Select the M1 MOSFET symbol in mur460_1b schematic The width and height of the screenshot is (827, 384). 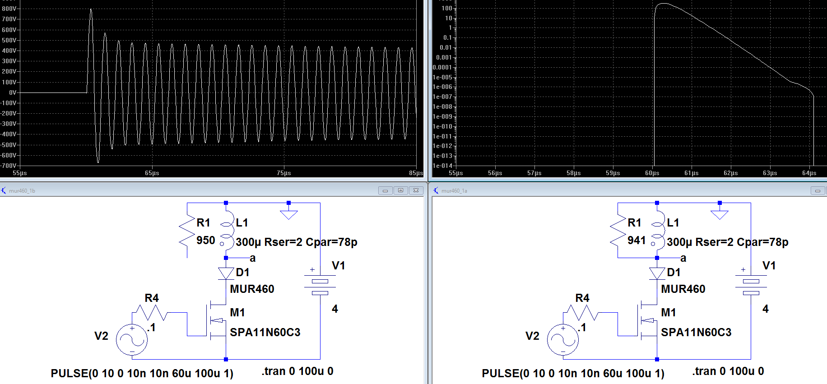click(216, 320)
